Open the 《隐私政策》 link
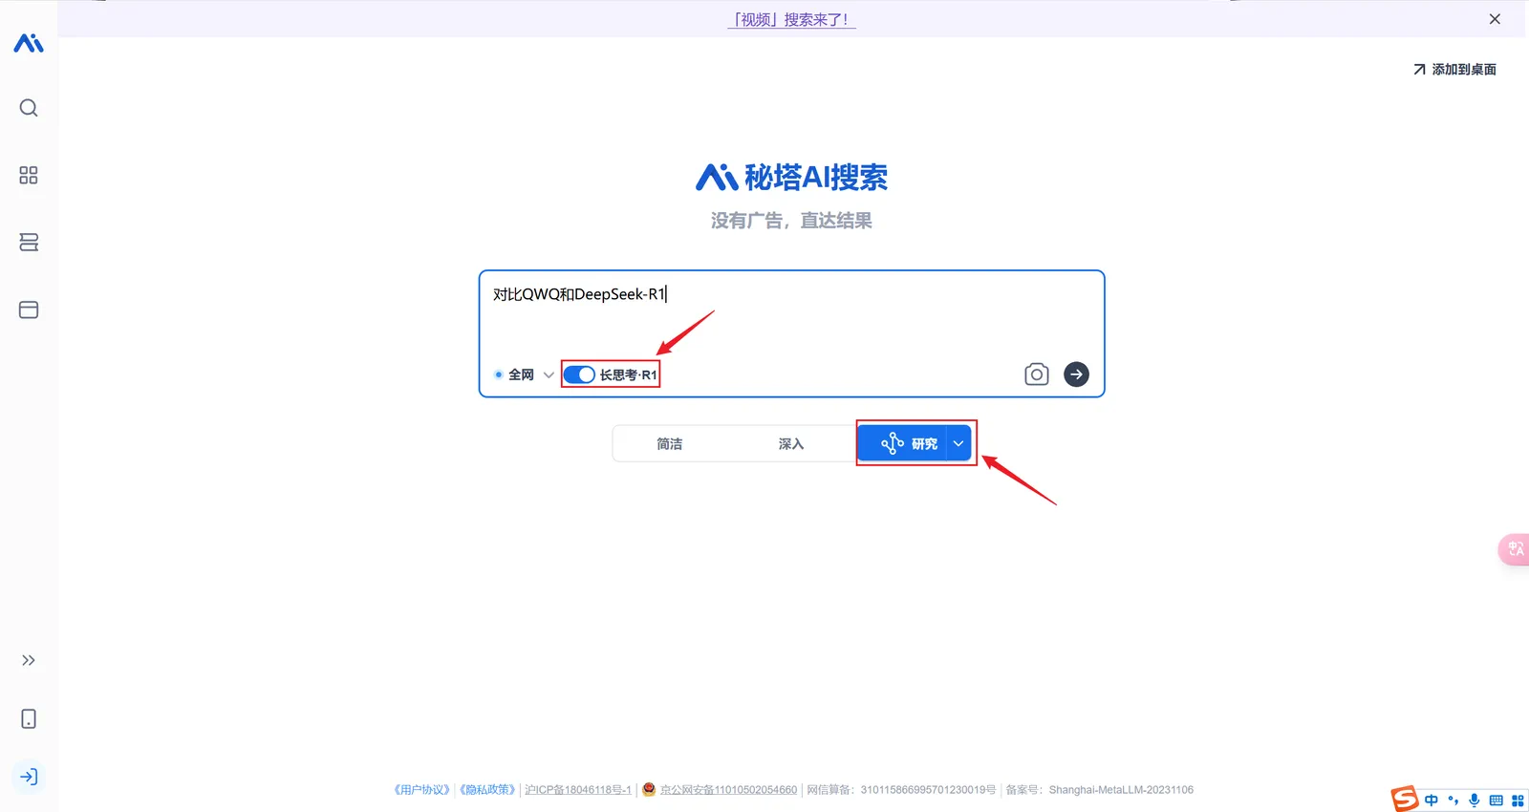This screenshot has height=812, width=1529. [x=487, y=790]
